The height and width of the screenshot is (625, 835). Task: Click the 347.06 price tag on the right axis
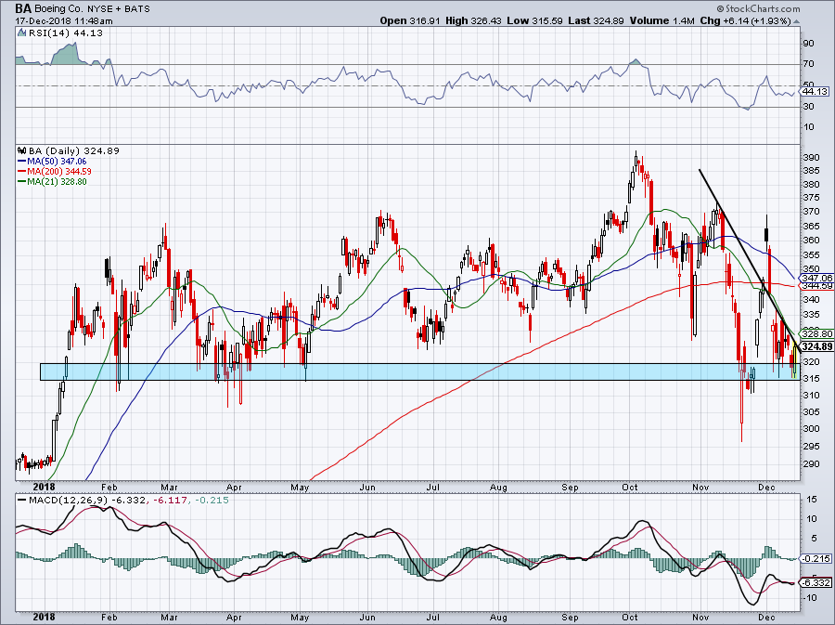point(817,278)
